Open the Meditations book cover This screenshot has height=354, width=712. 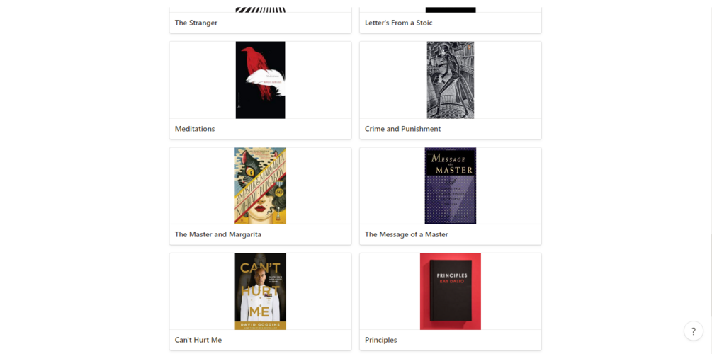260,80
